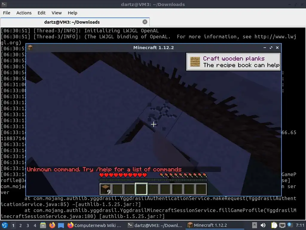
Task: Click the network monitor tray icon
Action: pos(282,225)
